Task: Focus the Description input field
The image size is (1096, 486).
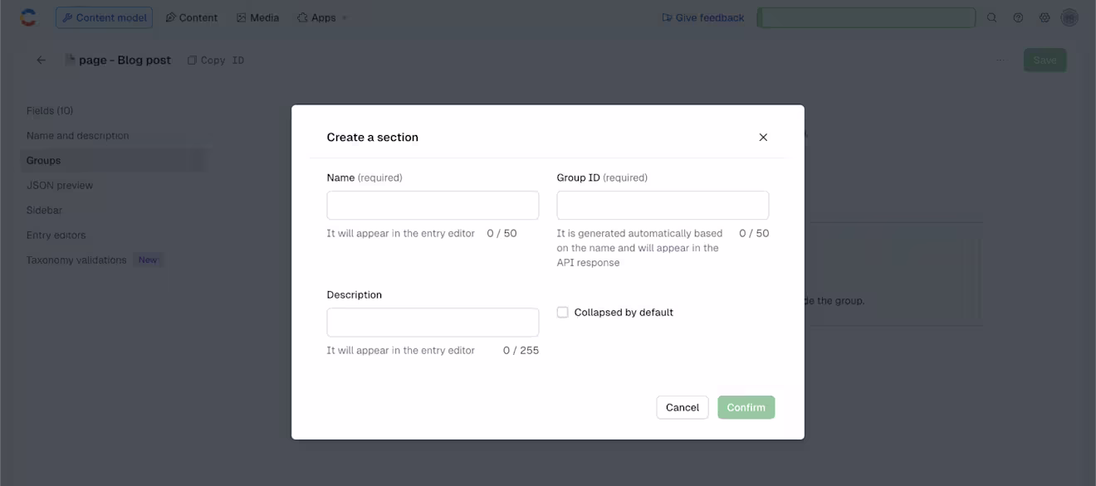Action: coord(433,322)
